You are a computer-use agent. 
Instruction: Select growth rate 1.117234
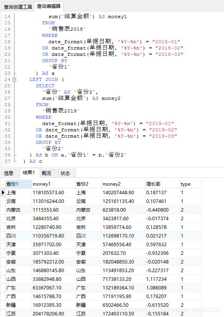click(162, 279)
